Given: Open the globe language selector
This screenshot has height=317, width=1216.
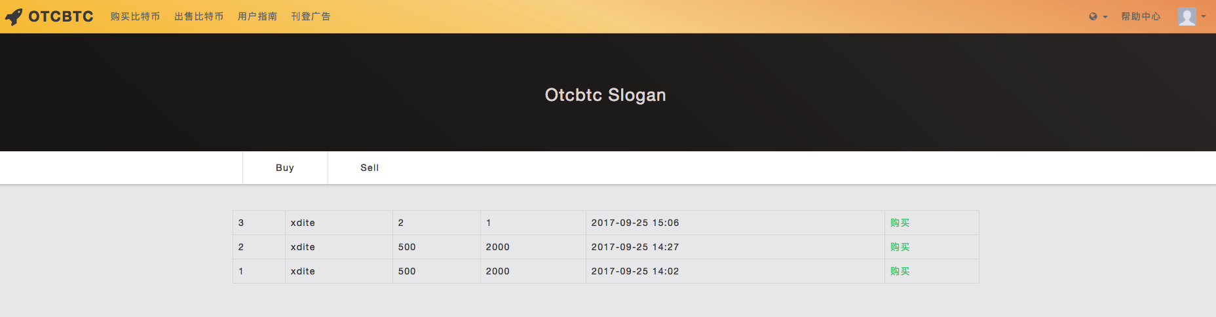Looking at the screenshot, I should (1093, 16).
